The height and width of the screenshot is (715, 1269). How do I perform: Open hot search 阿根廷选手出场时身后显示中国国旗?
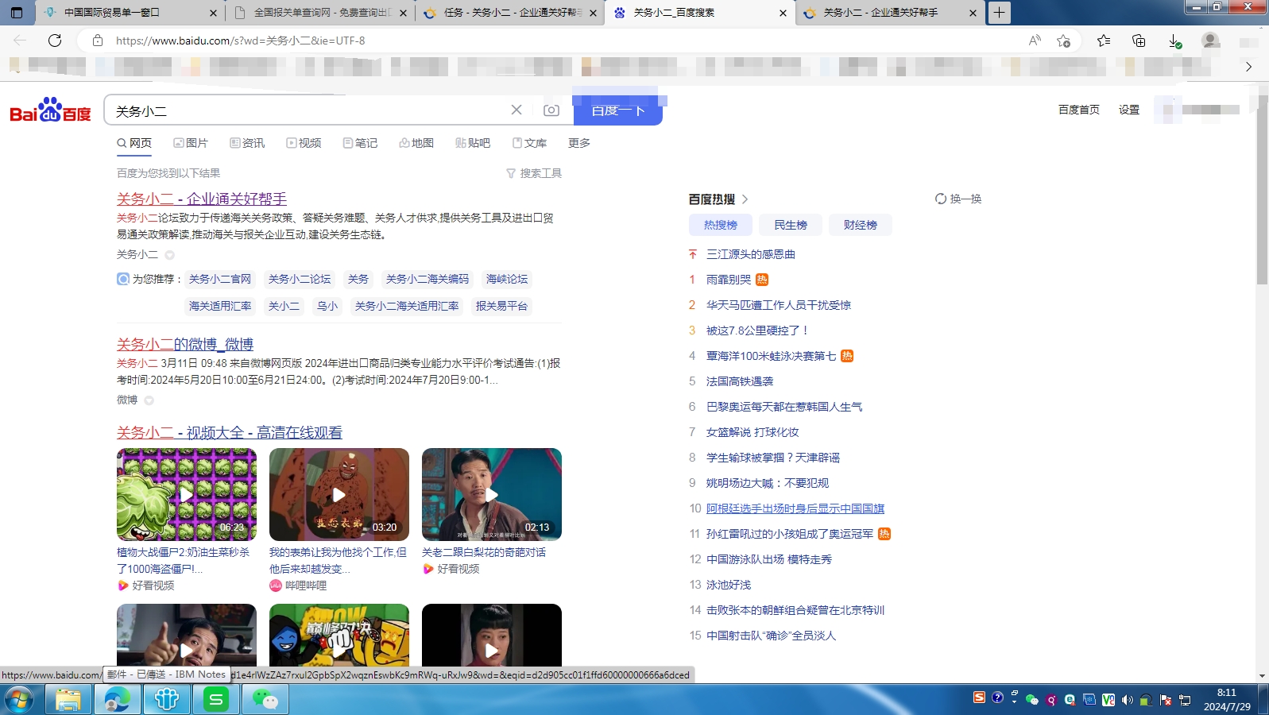pyautogui.click(x=795, y=508)
